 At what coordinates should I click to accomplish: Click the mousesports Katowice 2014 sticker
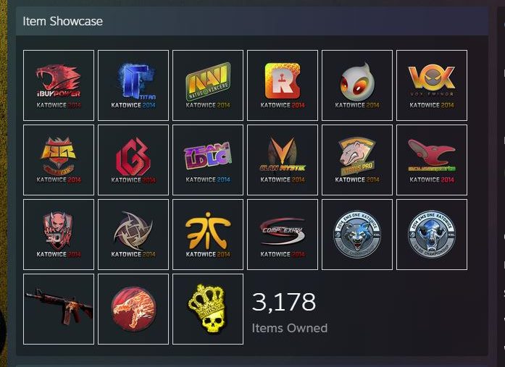(x=432, y=160)
